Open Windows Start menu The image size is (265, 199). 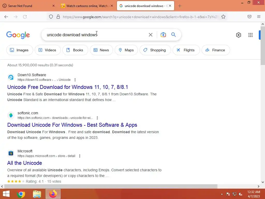coord(6,194)
